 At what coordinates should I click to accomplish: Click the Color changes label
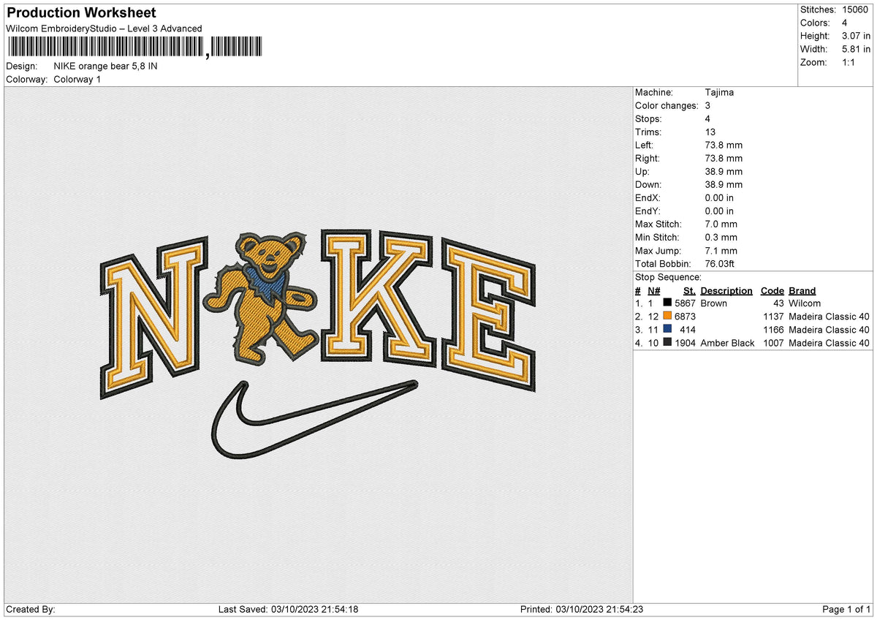click(x=667, y=106)
